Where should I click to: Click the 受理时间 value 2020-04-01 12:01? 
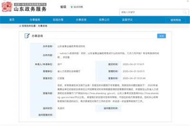(x=134, y=72)
